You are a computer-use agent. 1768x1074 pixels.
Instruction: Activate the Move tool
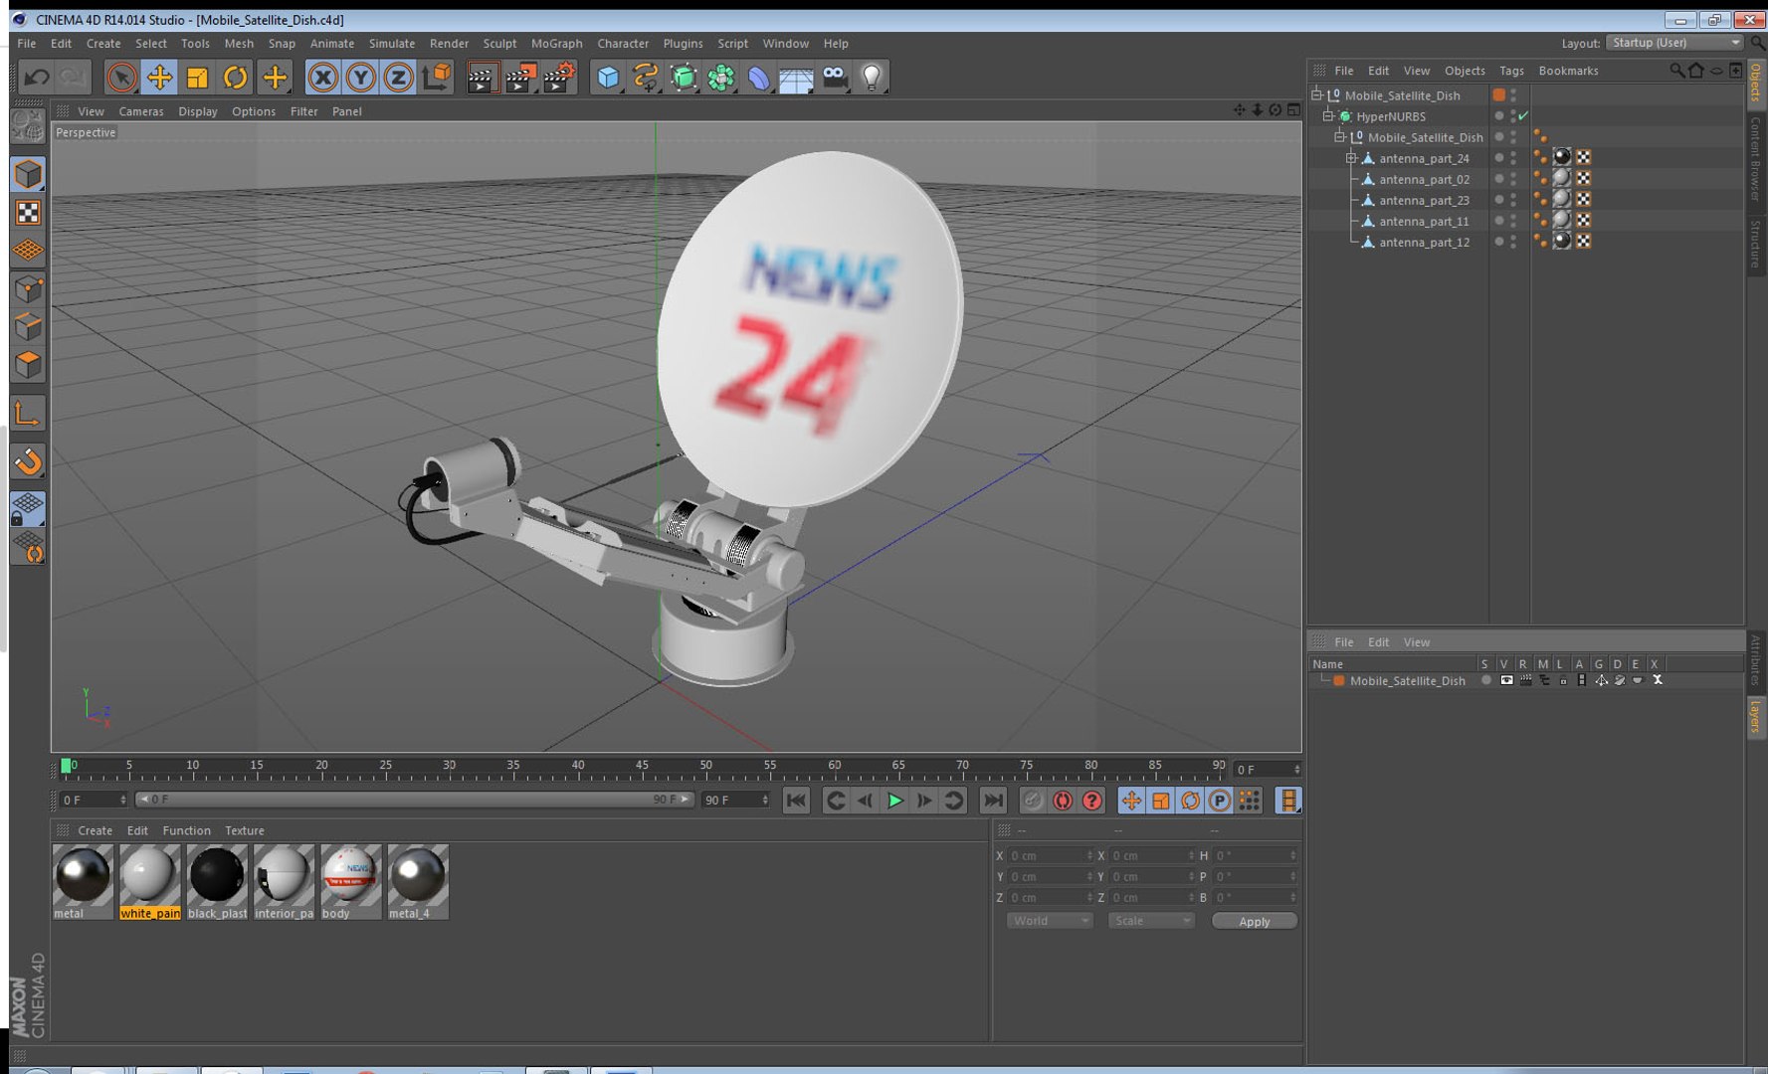pyautogui.click(x=159, y=77)
